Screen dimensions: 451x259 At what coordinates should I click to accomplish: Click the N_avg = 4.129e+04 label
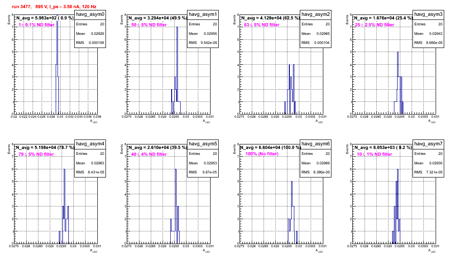270,18
